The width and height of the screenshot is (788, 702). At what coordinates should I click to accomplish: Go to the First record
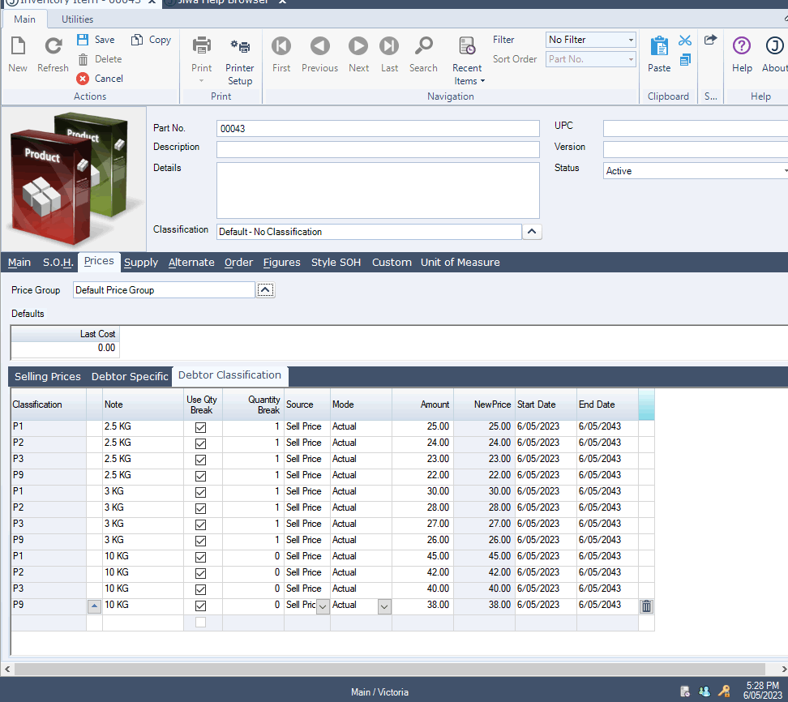click(x=281, y=47)
